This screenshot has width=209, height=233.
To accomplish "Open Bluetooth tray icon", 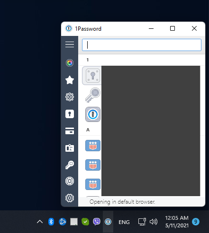I will pos(51,222).
